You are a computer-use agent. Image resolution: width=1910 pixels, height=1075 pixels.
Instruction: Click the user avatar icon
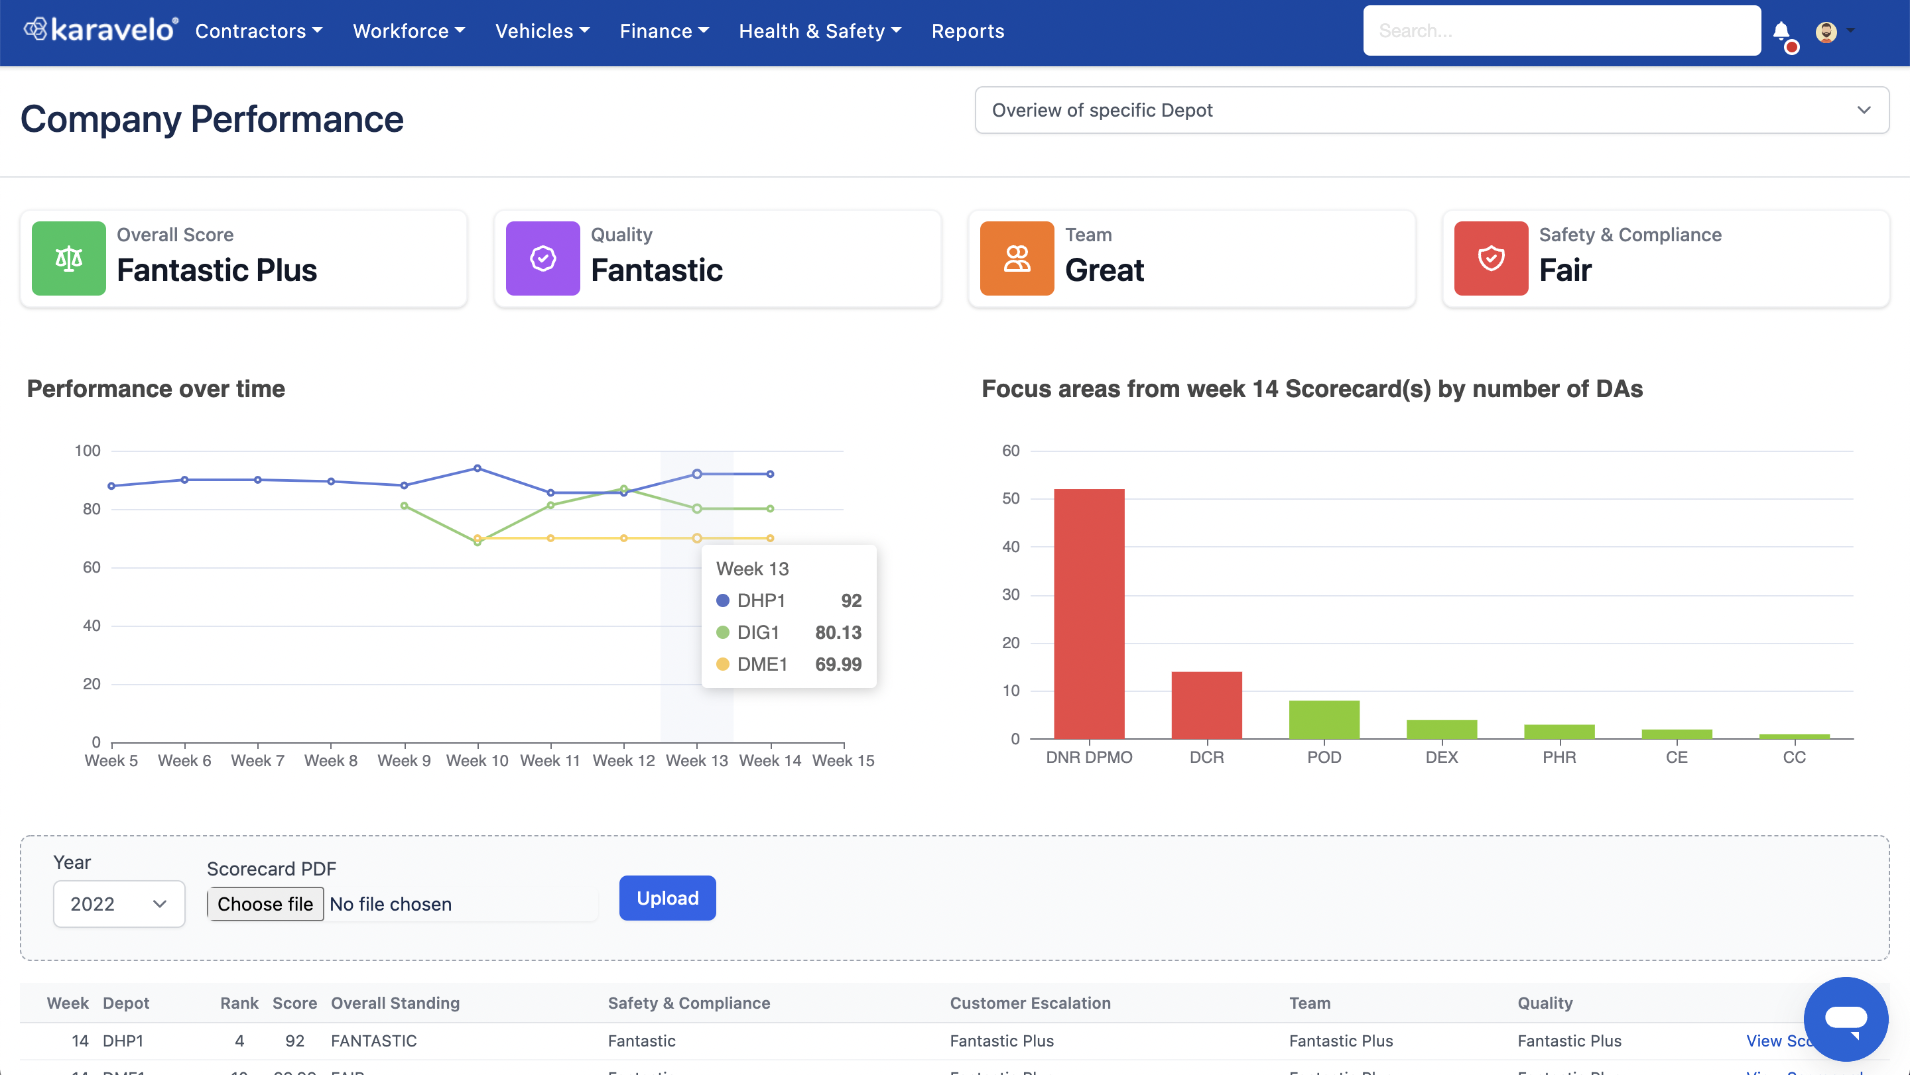[1826, 31]
